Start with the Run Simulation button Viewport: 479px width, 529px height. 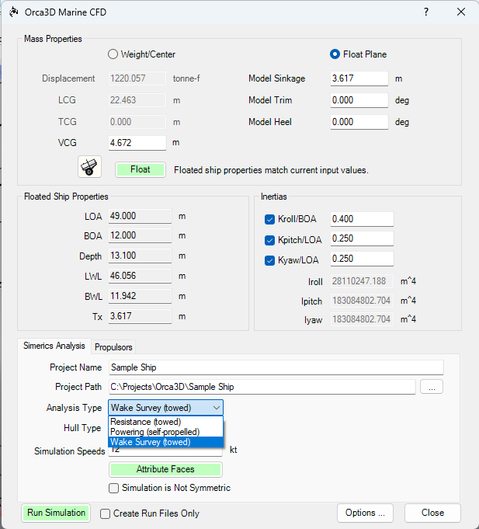click(56, 513)
